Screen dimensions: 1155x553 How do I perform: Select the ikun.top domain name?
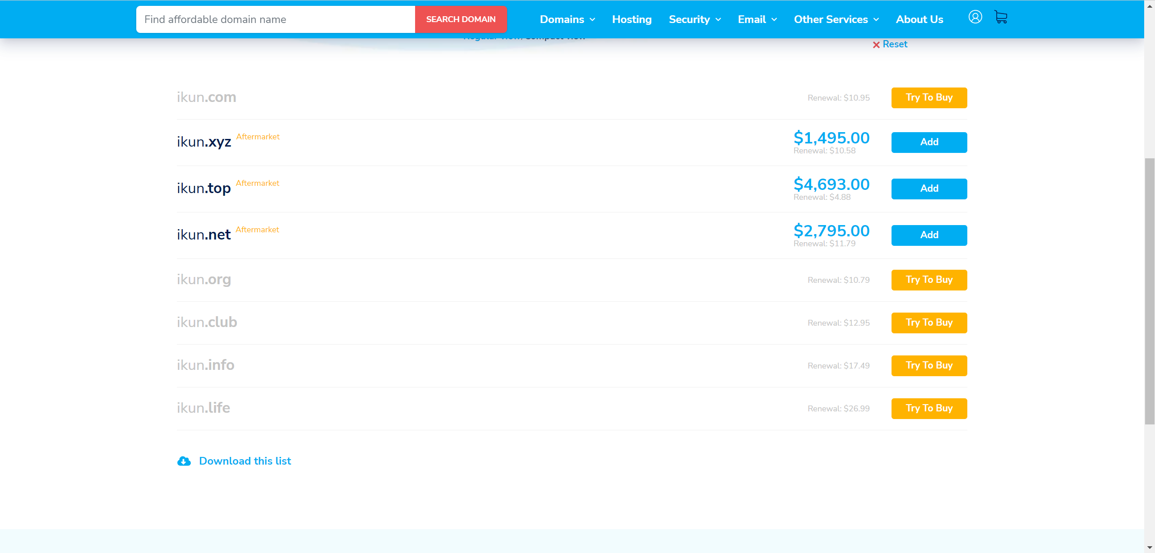coord(204,189)
